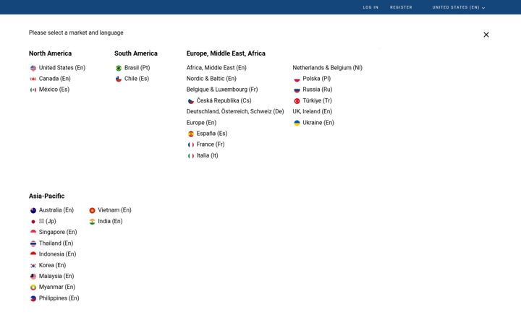
Task: Choose Canada (En) market
Action: (55, 79)
